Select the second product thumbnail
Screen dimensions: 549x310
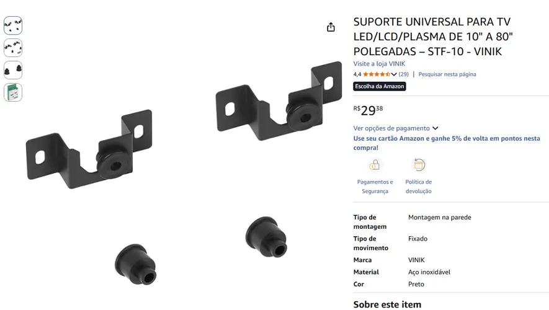pos(13,48)
